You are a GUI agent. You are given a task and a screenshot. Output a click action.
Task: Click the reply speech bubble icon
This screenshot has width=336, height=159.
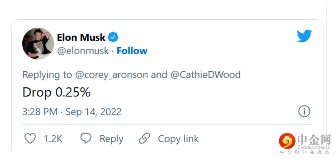[86, 139]
